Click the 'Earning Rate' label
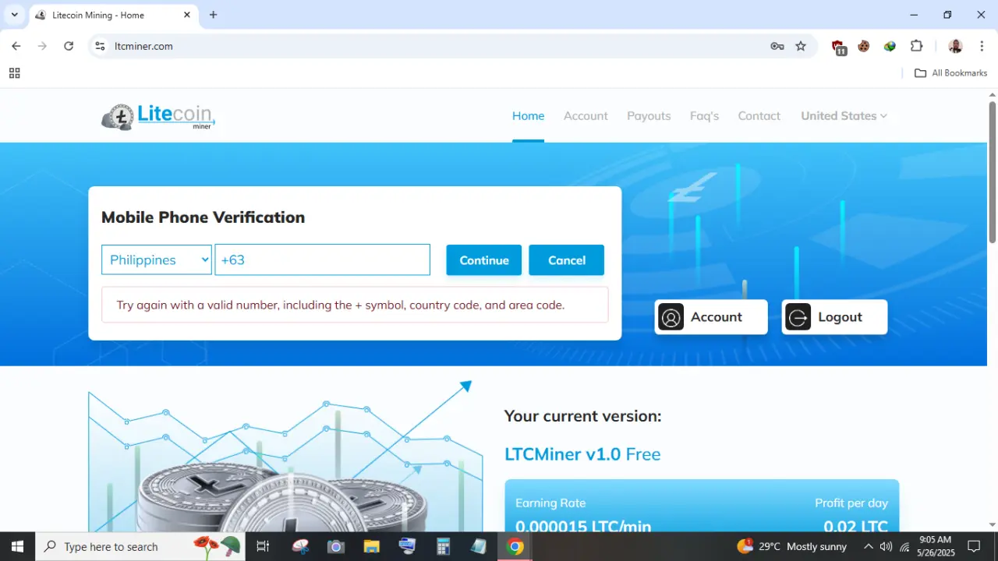Screen dimensions: 998x561 (550, 503)
